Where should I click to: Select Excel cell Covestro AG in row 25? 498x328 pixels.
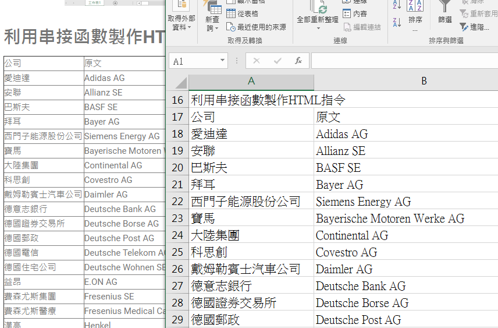(x=406, y=252)
